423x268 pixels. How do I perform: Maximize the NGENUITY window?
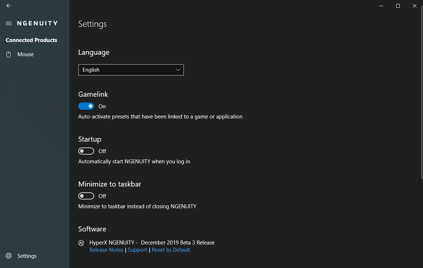(398, 6)
